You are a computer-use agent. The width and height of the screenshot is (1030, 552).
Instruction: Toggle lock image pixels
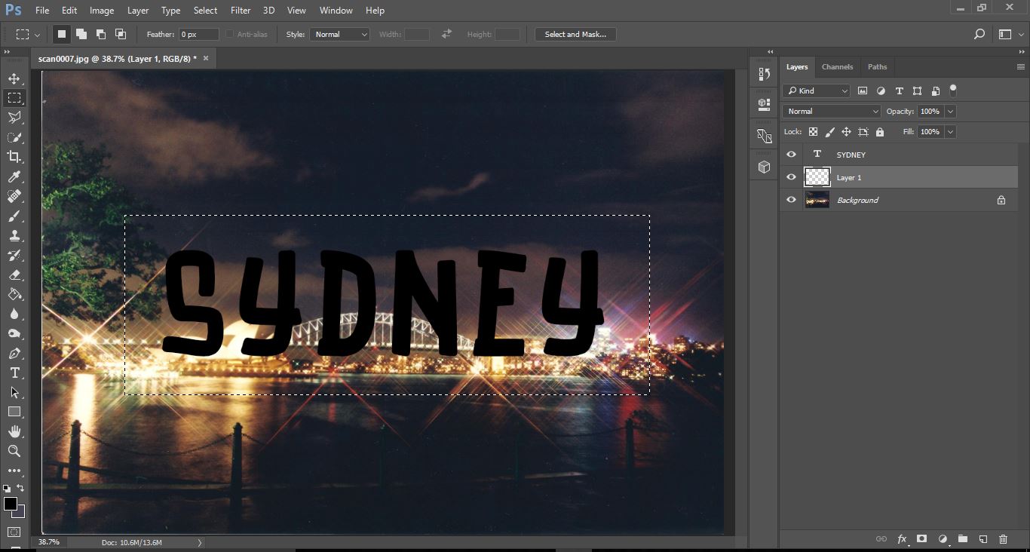tap(829, 132)
